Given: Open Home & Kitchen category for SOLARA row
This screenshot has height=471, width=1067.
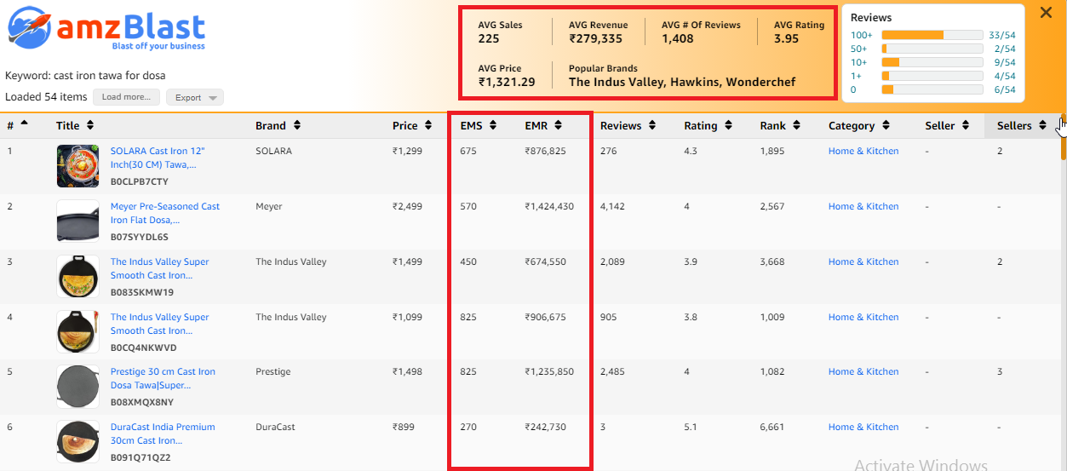Looking at the screenshot, I should pyautogui.click(x=863, y=151).
